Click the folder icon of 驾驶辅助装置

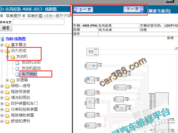[x=7, y=116]
